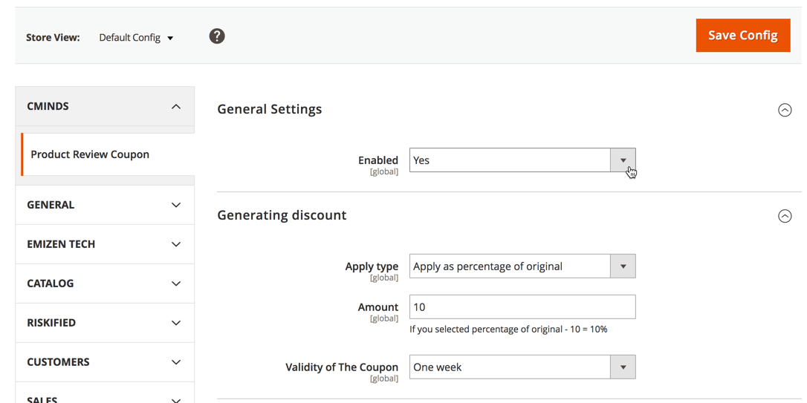The image size is (807, 403).
Task: Collapse Generating discount section via circle icon
Action: click(785, 216)
